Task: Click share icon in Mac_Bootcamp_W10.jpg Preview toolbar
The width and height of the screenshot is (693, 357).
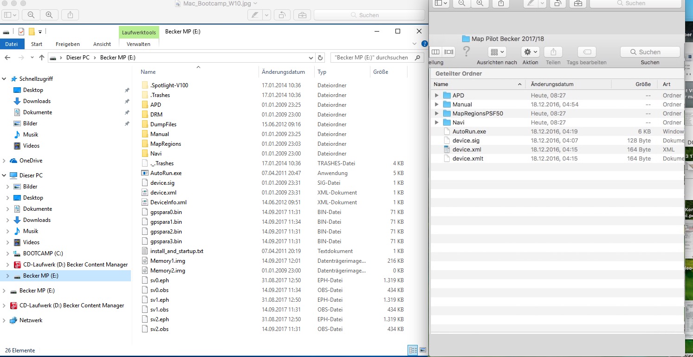Action: (70, 15)
